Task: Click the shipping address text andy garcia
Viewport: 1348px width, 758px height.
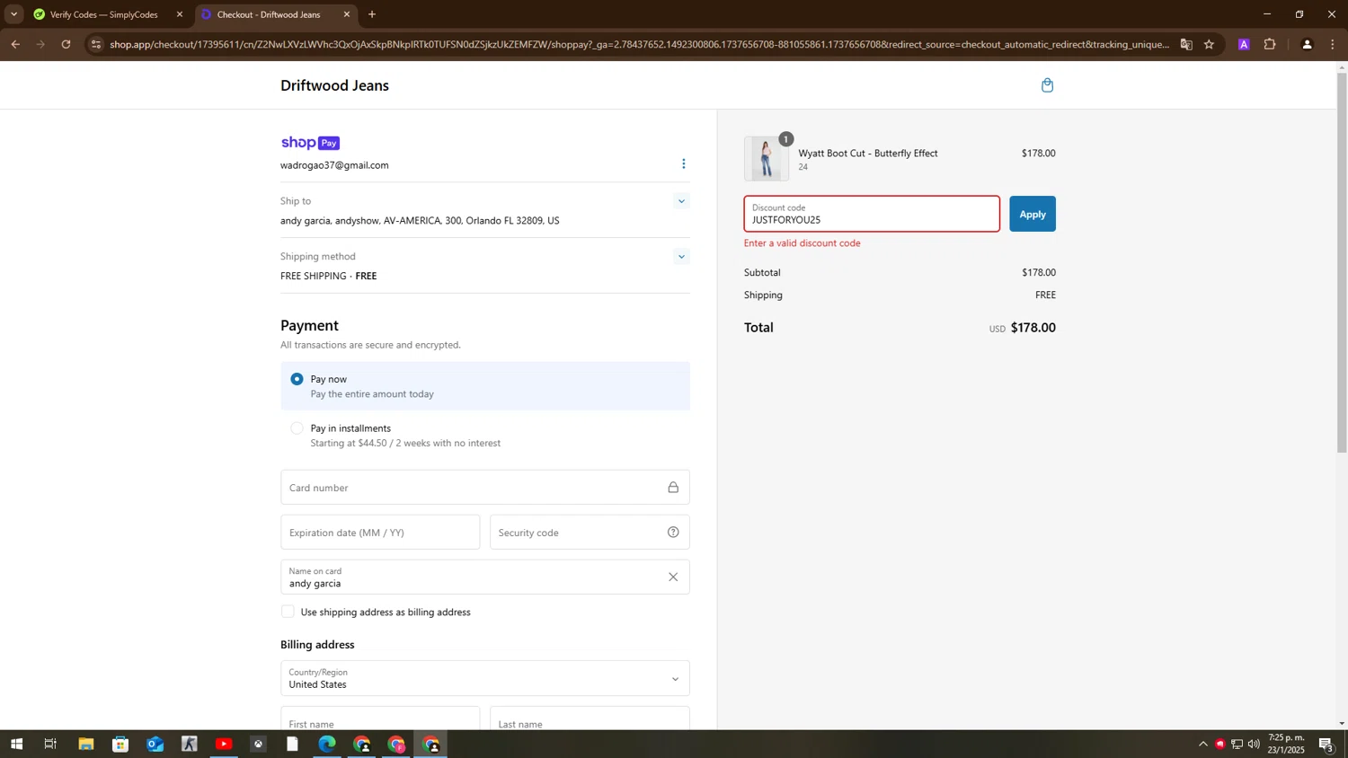Action: pos(420,221)
